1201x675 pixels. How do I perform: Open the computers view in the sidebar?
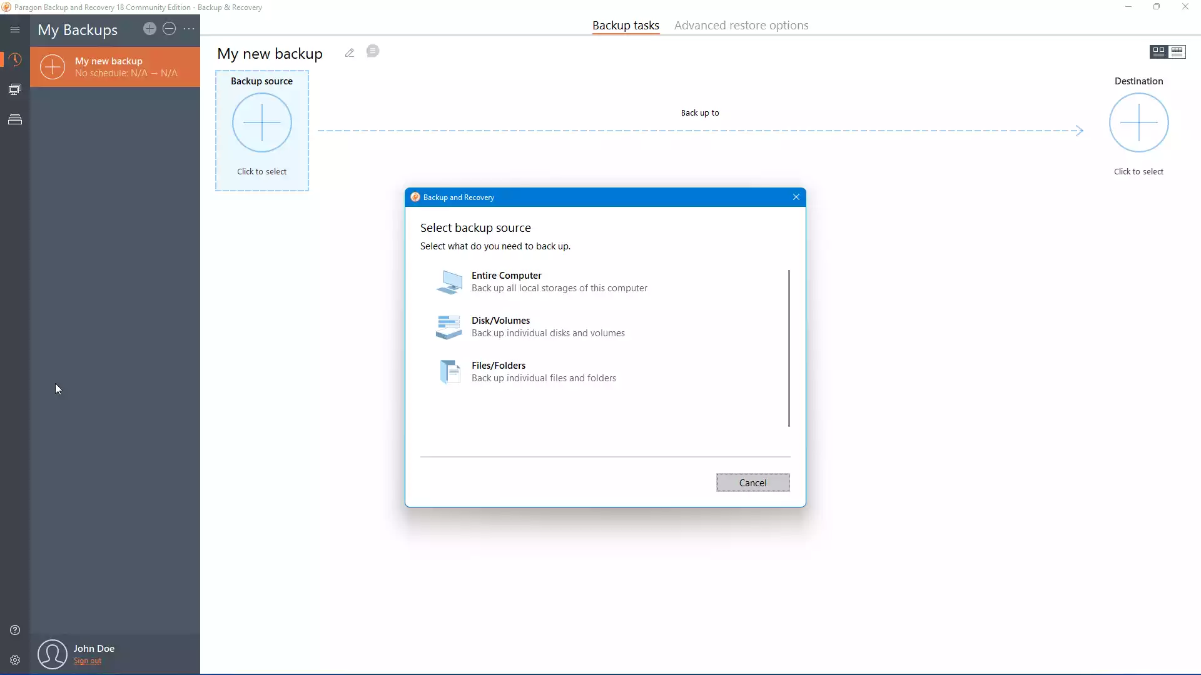14,89
